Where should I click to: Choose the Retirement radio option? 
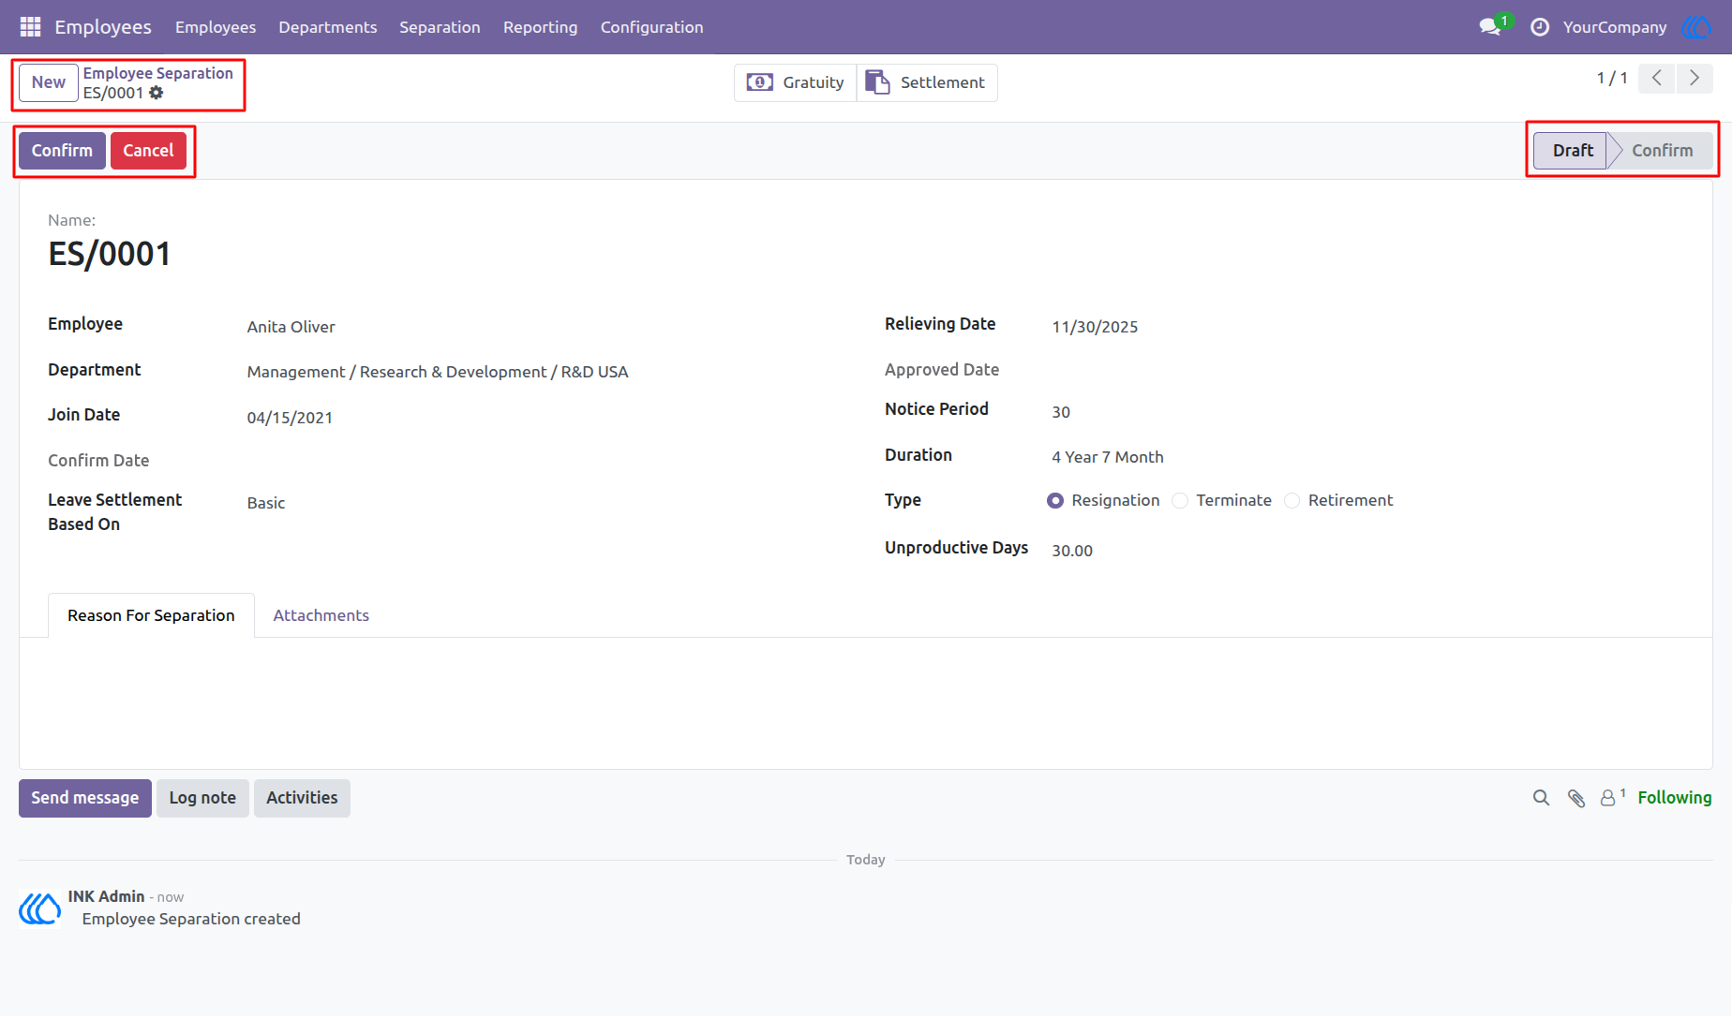1292,501
